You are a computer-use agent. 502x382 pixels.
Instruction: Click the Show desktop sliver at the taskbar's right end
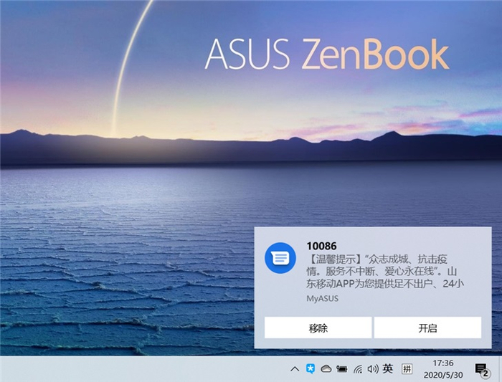500,369
